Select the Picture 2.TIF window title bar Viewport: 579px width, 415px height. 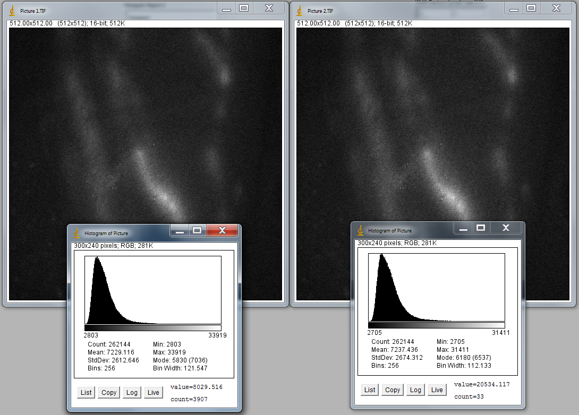[398, 10]
